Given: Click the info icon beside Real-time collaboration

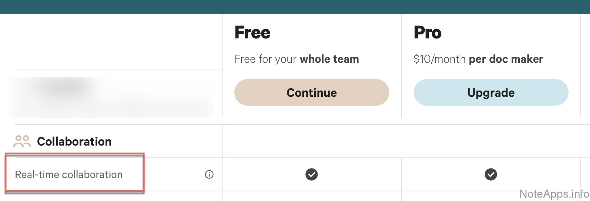Looking at the screenshot, I should 209,174.
